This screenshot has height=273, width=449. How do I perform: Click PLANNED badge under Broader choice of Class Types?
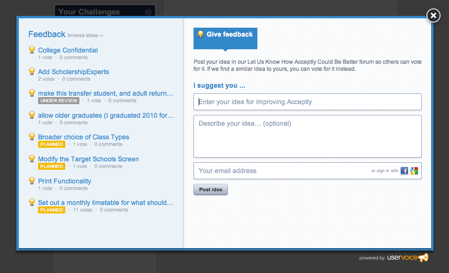click(52, 144)
